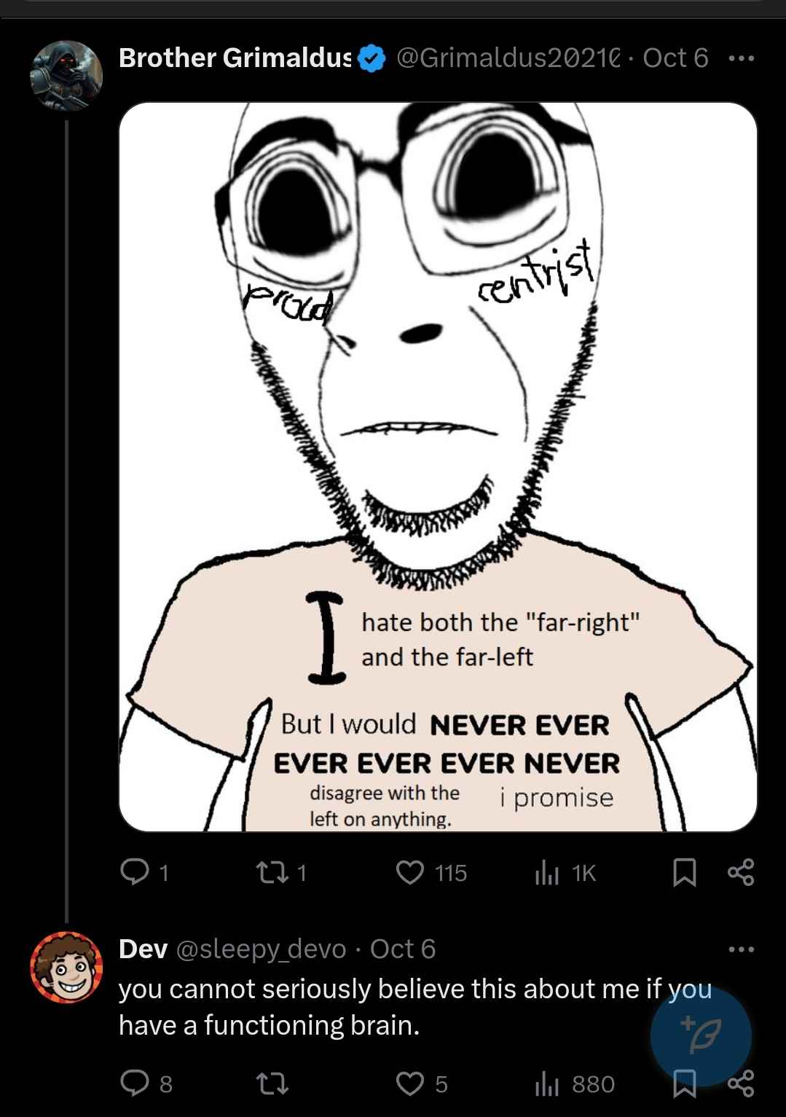Open more options on Dev's reply
786x1117 pixels.
click(x=741, y=949)
